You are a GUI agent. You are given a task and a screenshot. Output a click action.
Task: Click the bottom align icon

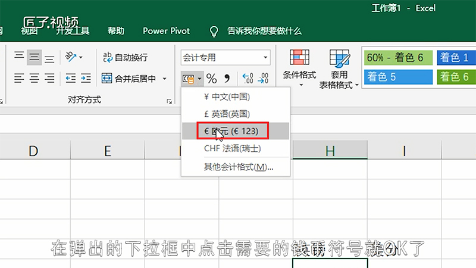[50, 58]
